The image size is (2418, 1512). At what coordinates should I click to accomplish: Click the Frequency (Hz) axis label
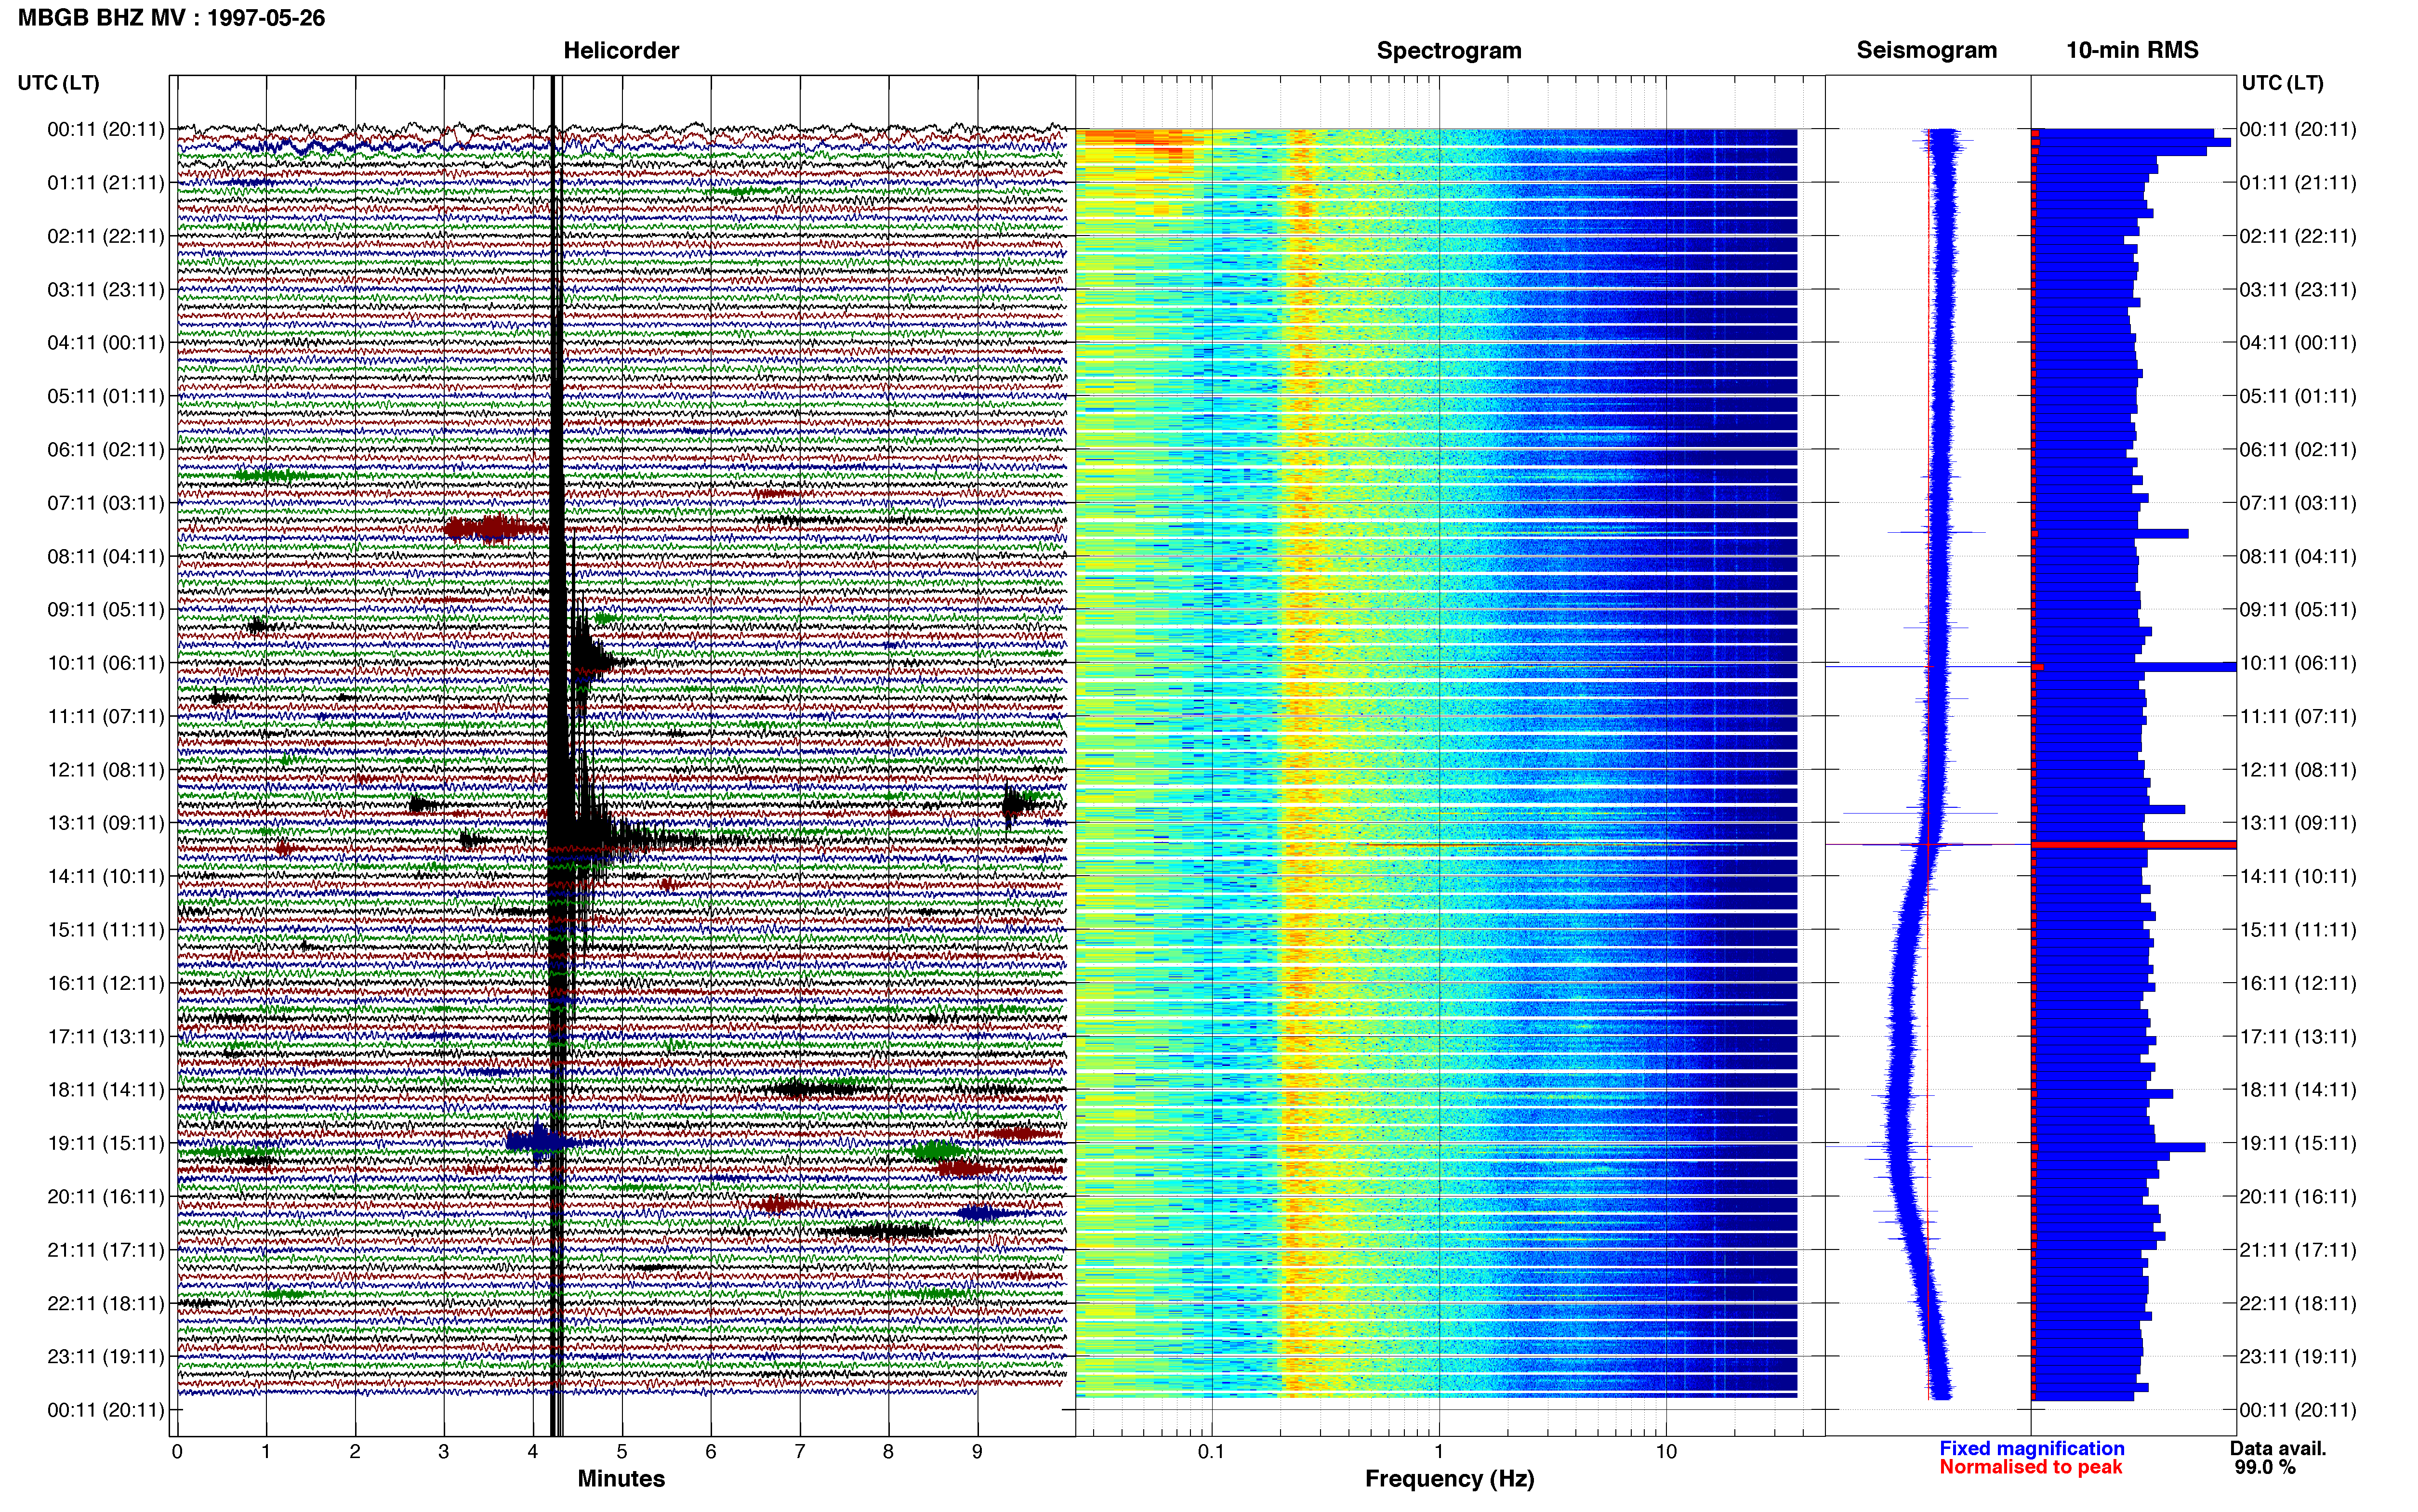[x=1449, y=1479]
